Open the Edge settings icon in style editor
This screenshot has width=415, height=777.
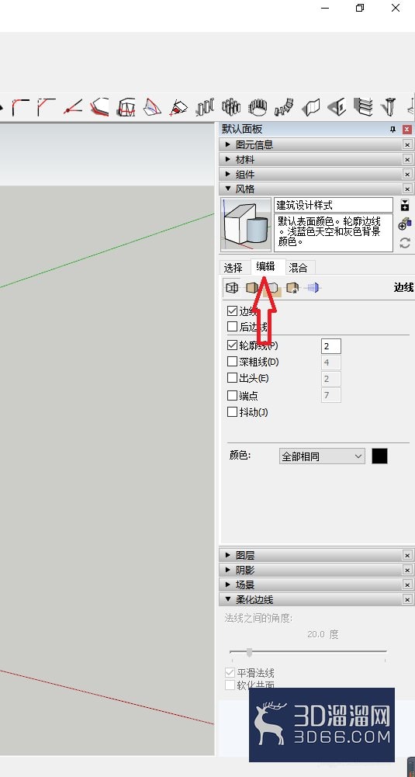pos(232,287)
